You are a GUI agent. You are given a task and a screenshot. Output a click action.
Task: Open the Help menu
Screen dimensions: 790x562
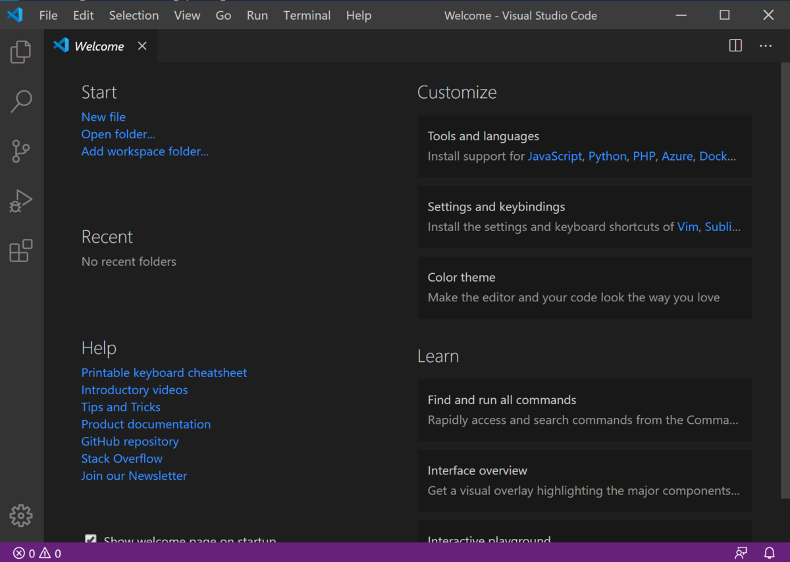coord(359,15)
